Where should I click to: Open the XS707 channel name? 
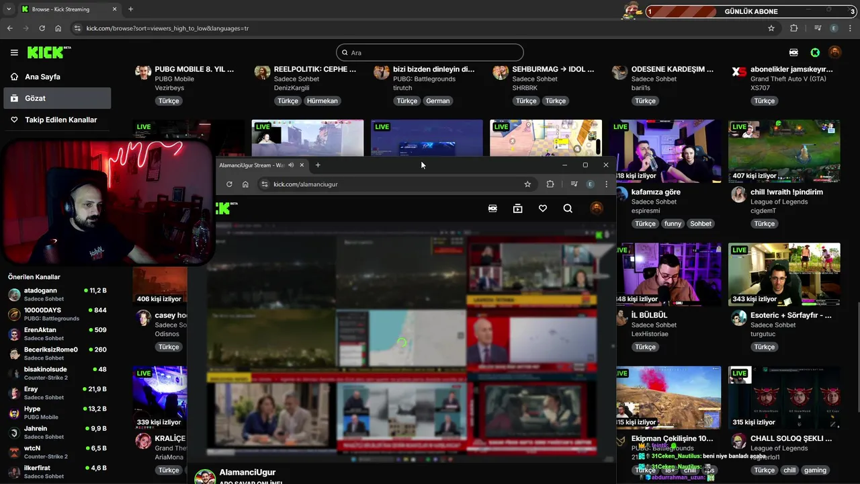(760, 88)
